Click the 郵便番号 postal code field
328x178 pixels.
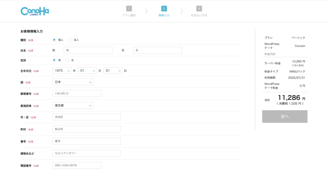tap(77, 94)
